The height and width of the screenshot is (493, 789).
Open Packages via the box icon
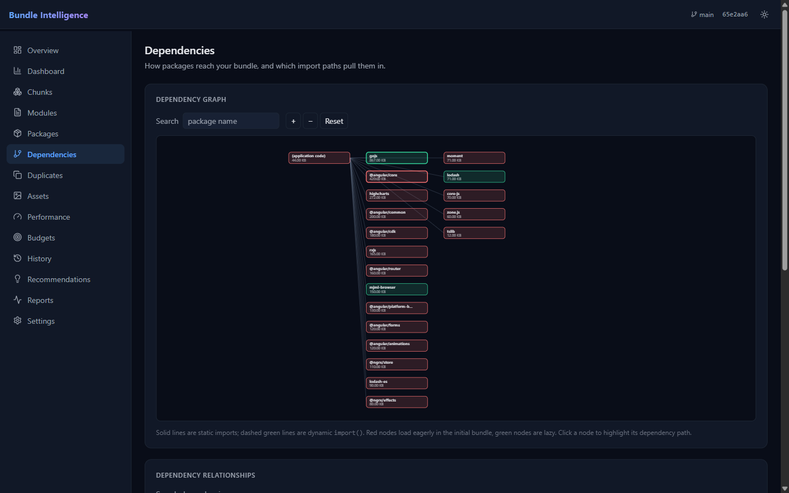[x=18, y=133]
